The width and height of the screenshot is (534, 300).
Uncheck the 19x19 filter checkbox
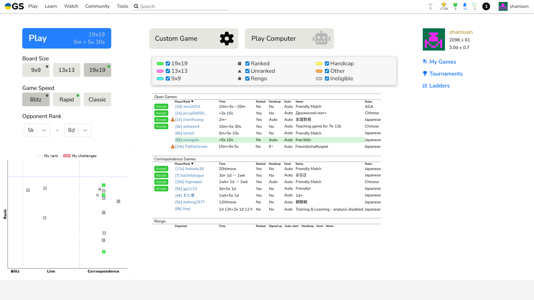click(x=168, y=64)
